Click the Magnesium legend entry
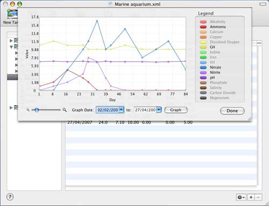The height and width of the screenshot is (206, 269). (x=214, y=98)
